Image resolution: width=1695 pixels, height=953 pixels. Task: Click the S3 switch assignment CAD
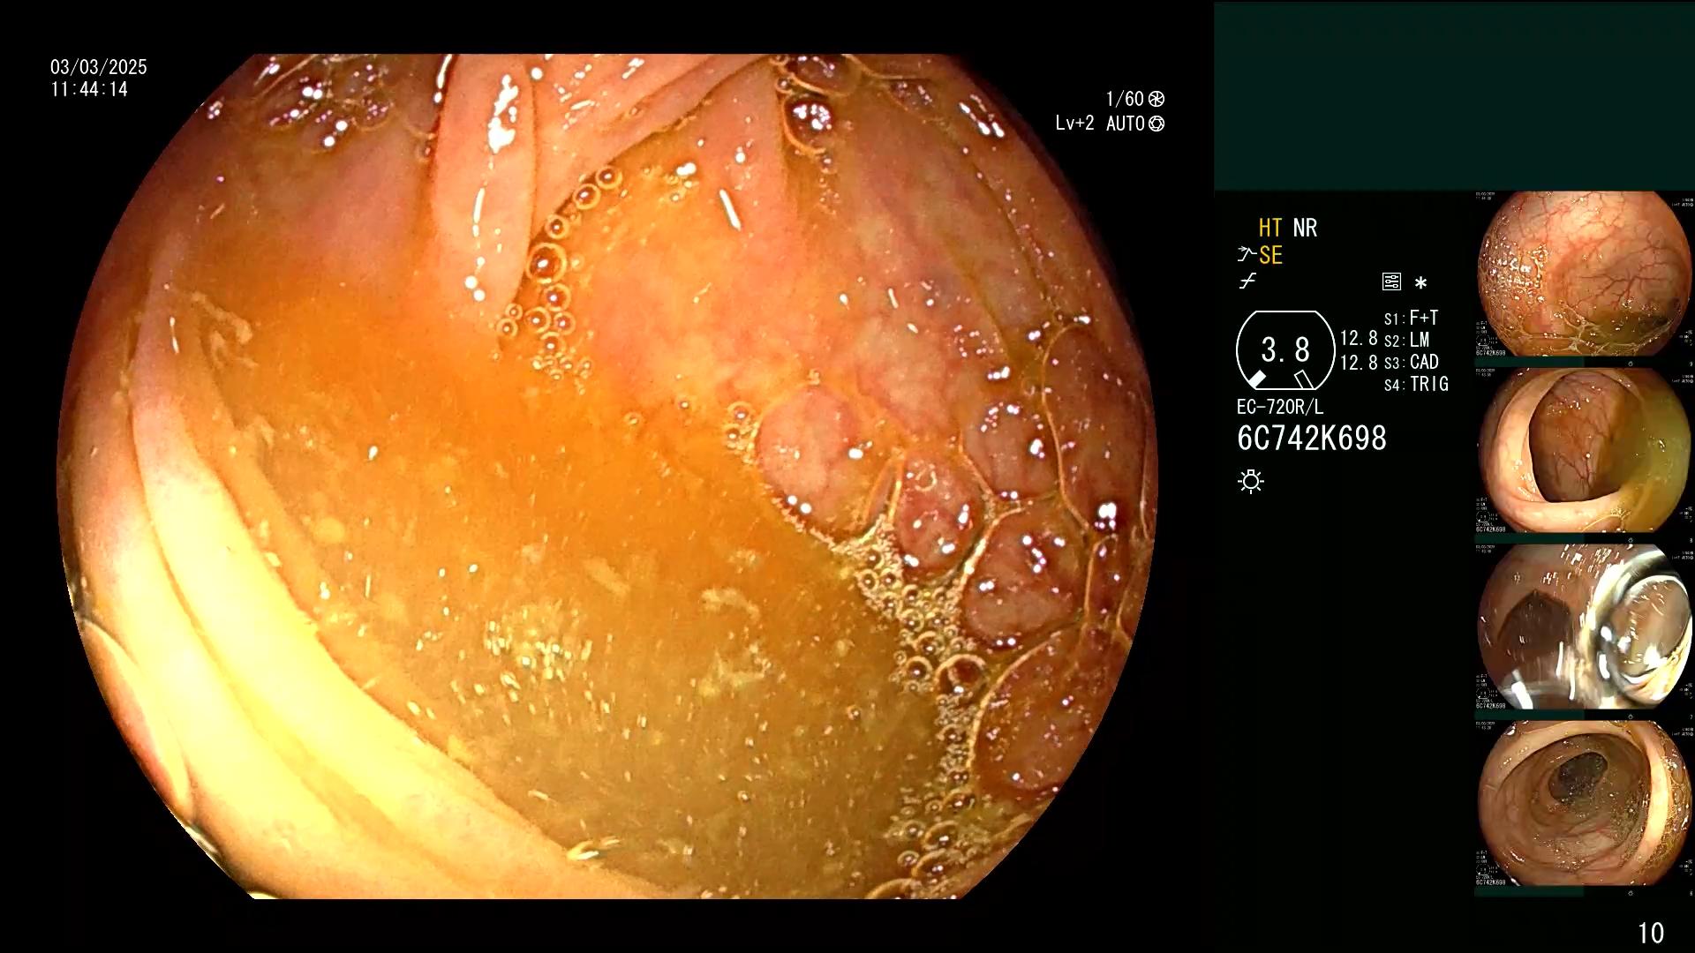1412,362
